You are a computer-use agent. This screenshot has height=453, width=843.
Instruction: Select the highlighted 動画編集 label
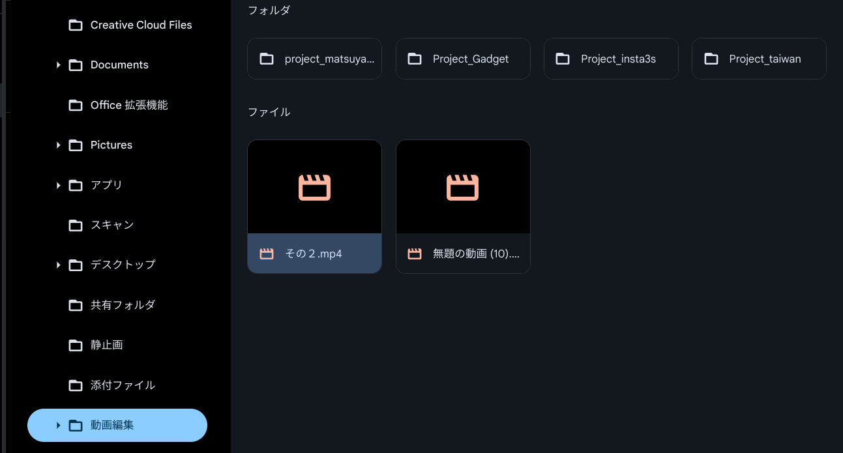coord(112,426)
